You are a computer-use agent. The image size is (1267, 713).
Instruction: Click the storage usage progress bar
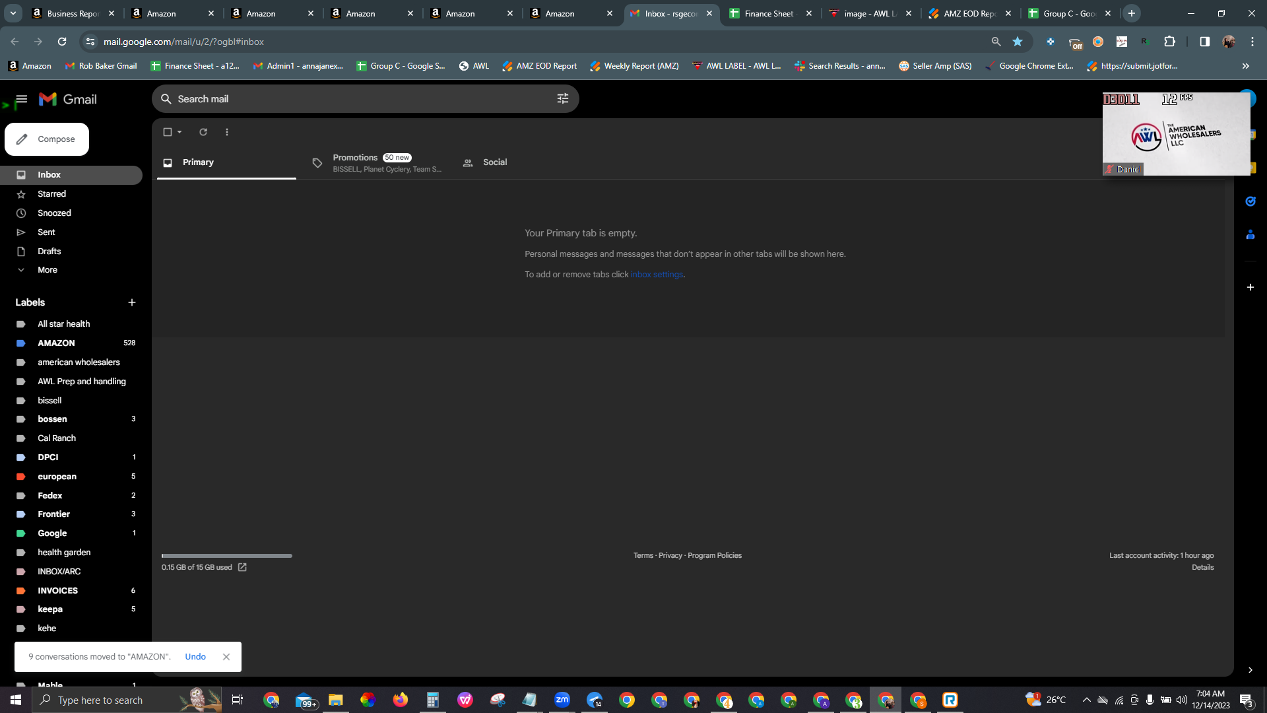226,556
